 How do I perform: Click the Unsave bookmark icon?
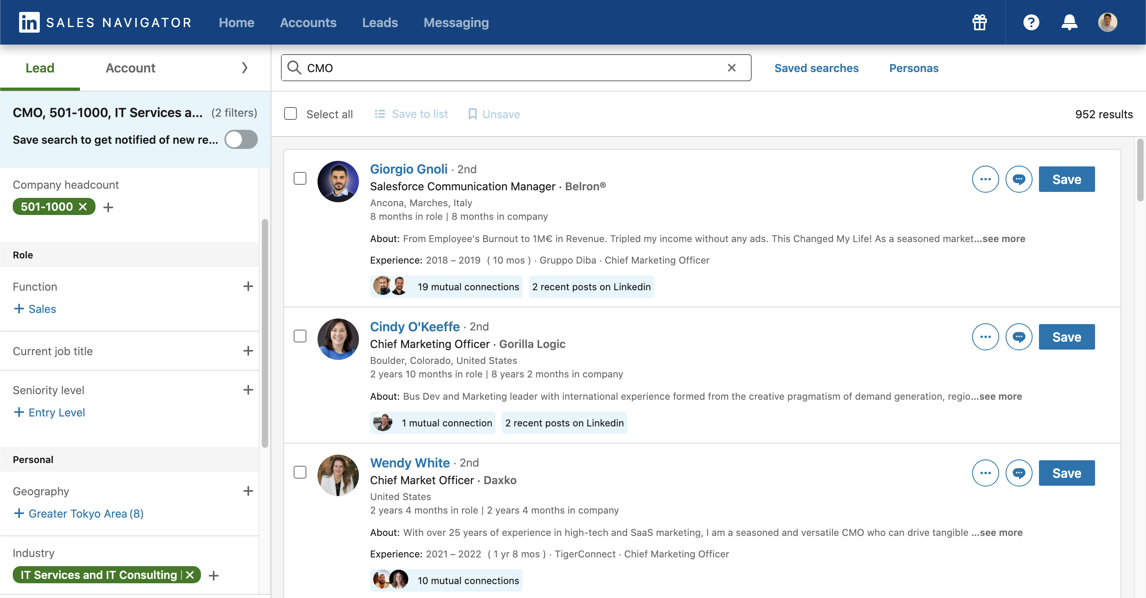tap(473, 114)
